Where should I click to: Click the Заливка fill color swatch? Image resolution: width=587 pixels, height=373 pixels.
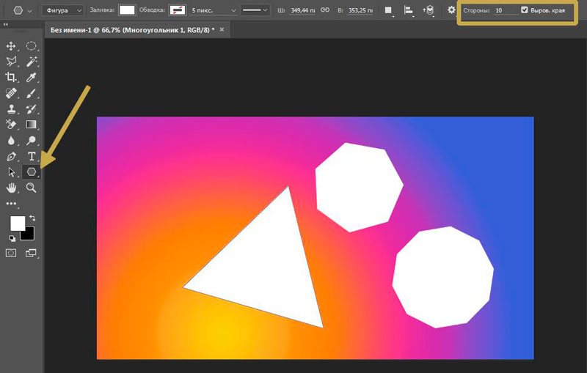[127, 10]
